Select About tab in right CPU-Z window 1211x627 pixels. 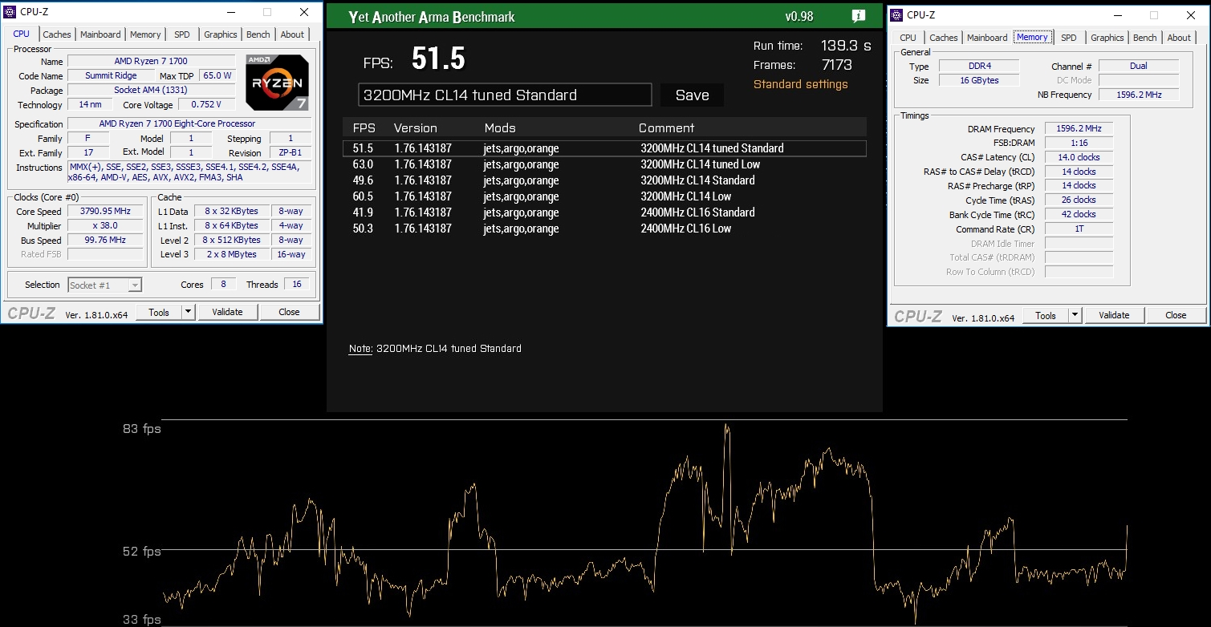[x=1179, y=38]
